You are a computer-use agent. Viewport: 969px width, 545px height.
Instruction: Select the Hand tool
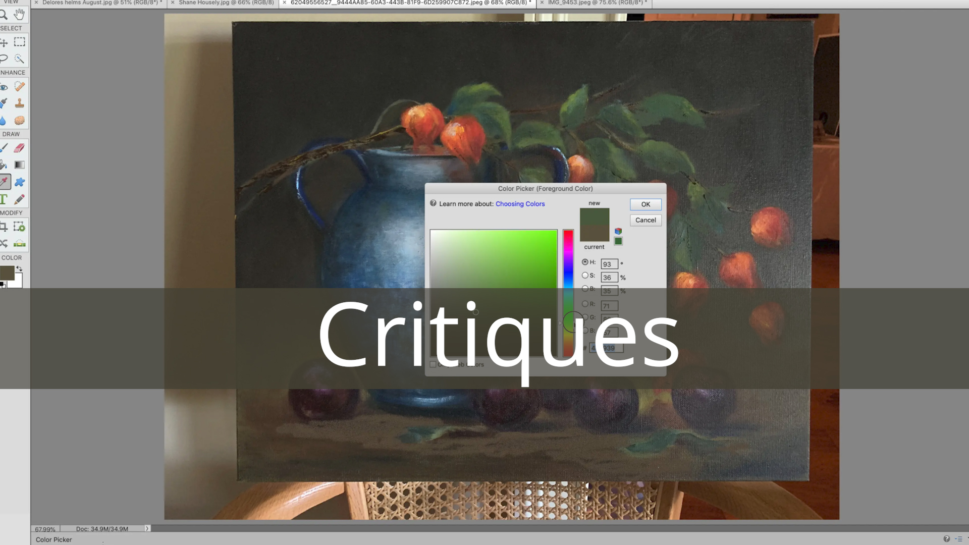coord(19,14)
